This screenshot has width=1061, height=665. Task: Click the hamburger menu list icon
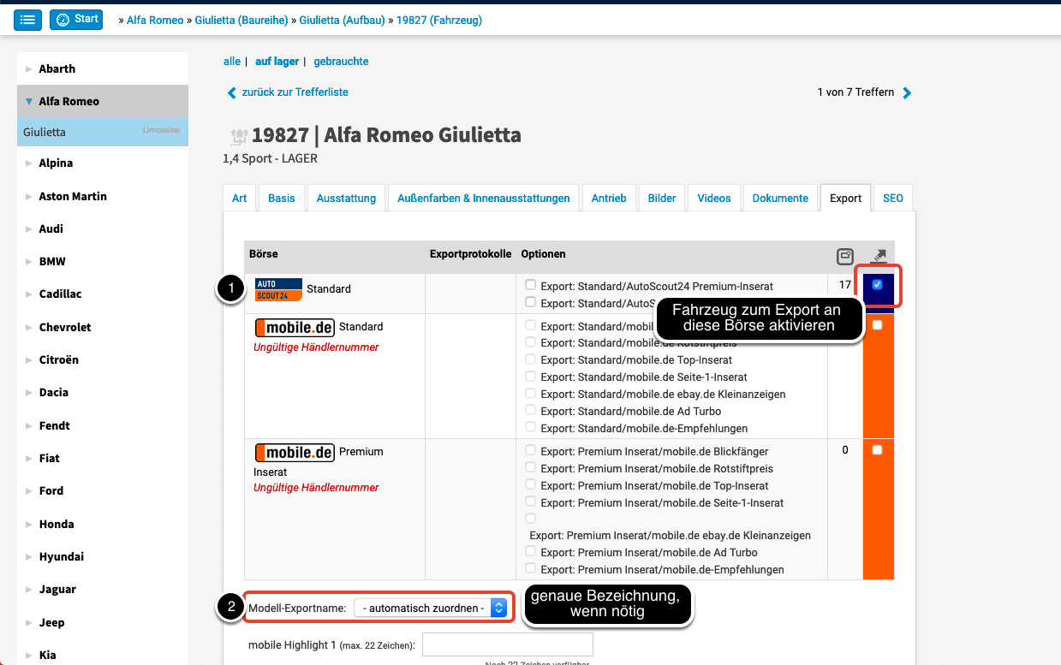28,20
